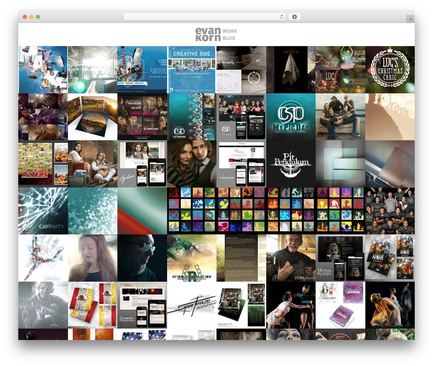Screen dimensions: 433x366
Task: Open the teal pixel mosaic abstract
Action: pos(92,211)
